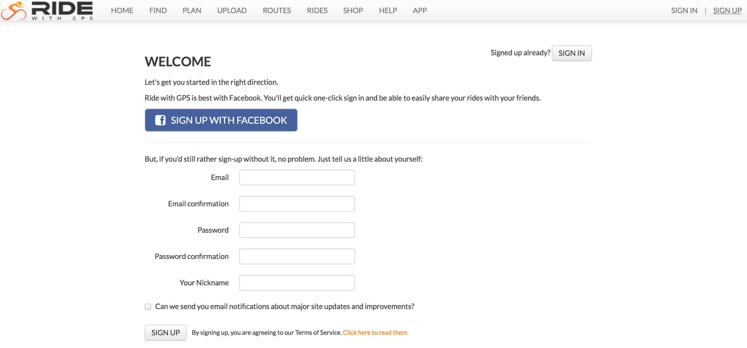747x348 pixels.
Task: Select ROUTES in the top navigation
Action: coord(277,11)
